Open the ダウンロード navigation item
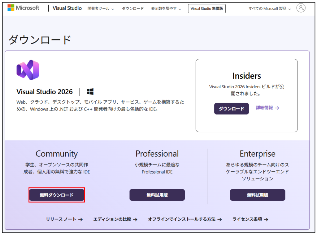The image size is (317, 235). point(133,9)
